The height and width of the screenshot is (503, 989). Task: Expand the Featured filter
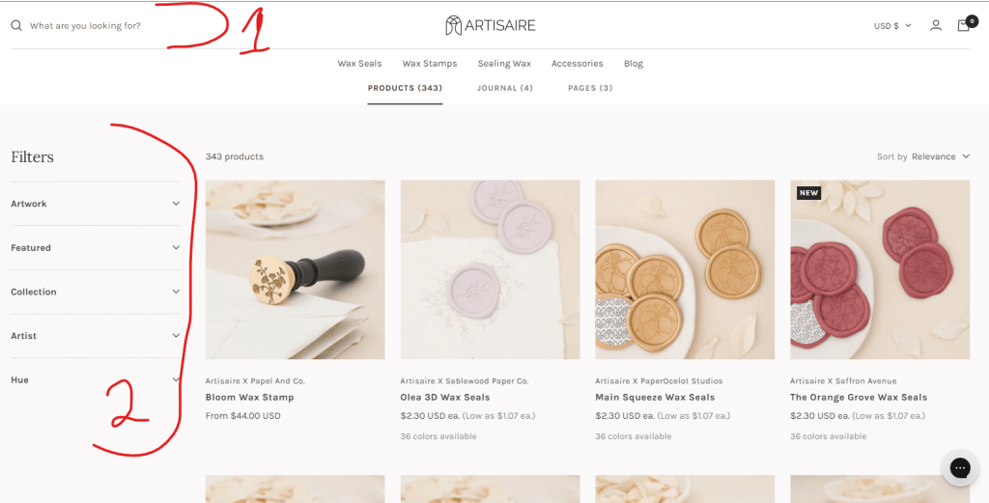[x=96, y=248]
